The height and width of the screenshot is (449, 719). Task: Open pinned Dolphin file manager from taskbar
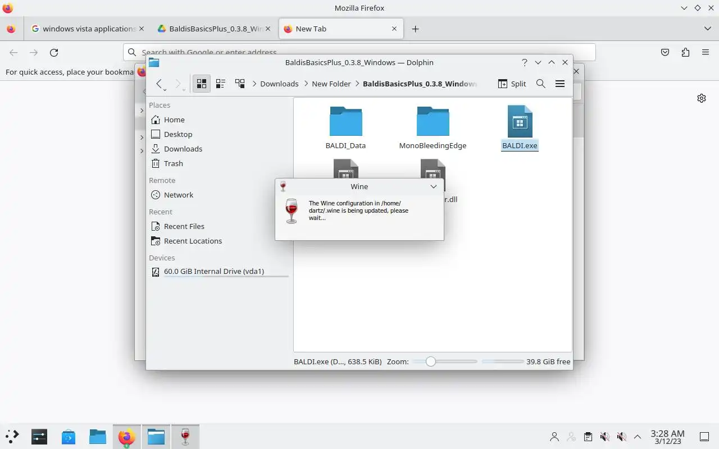(98, 436)
